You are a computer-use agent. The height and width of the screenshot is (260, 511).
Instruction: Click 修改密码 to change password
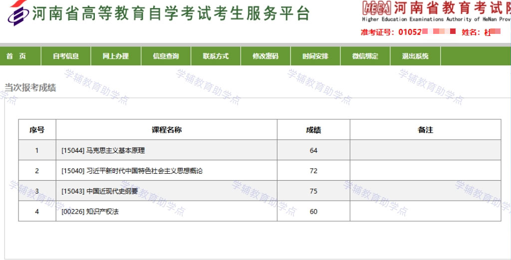click(x=265, y=56)
